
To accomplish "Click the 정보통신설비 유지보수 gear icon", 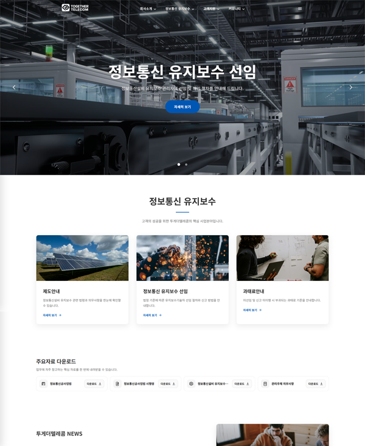I will click(x=191, y=384).
